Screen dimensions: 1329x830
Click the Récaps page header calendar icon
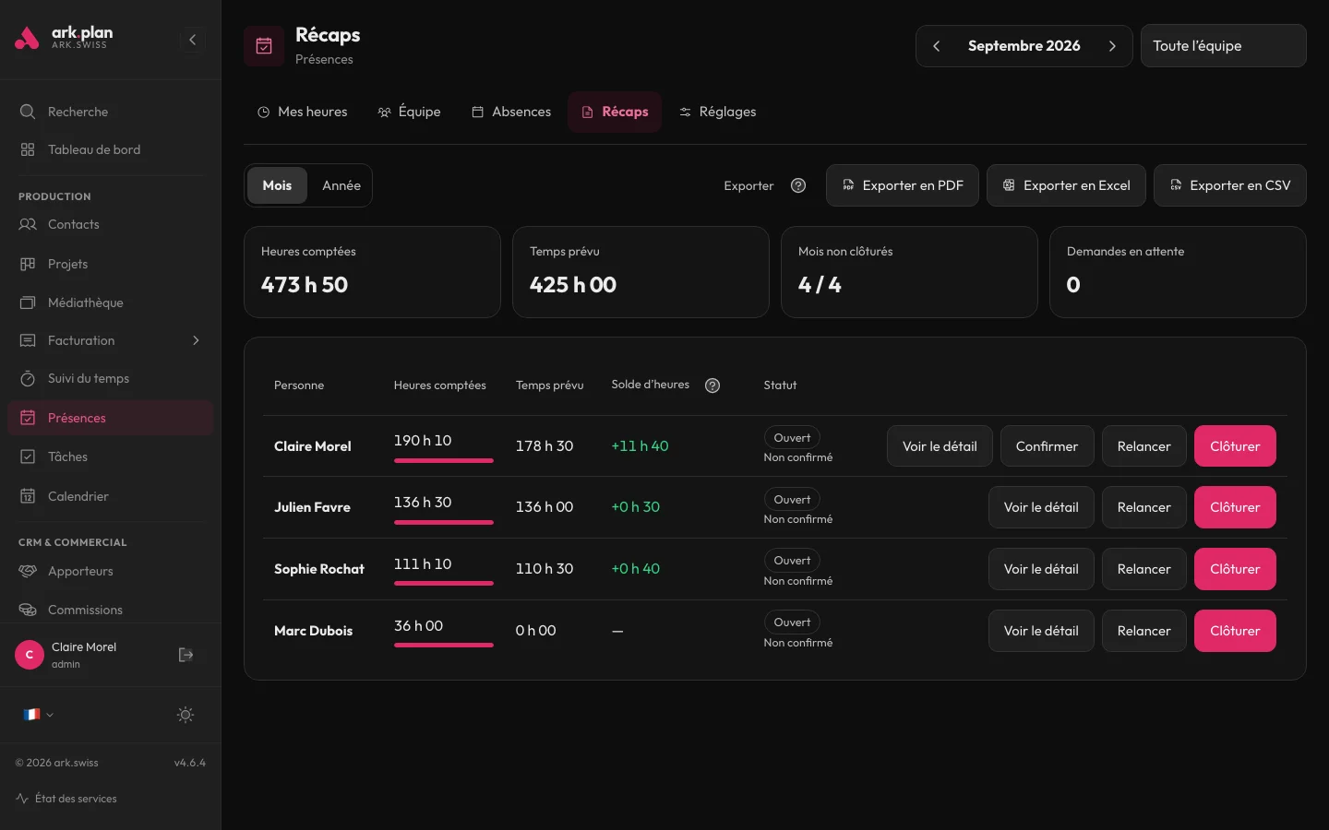[264, 46]
